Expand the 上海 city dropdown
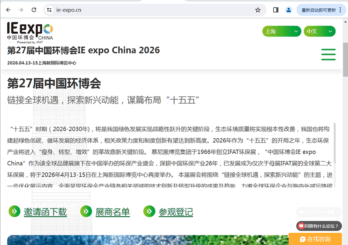 (282, 31)
